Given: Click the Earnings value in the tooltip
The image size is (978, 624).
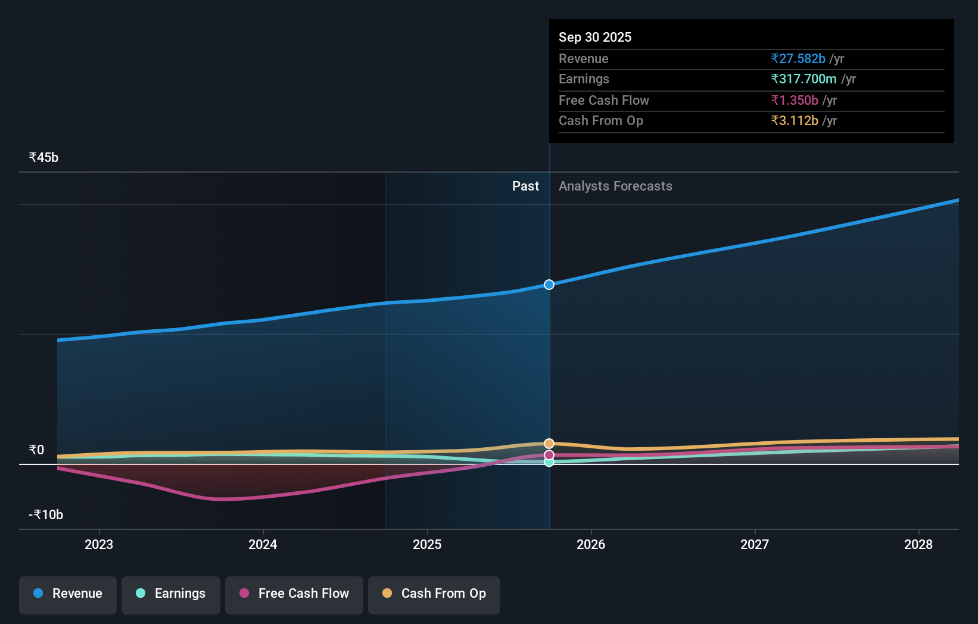Looking at the screenshot, I should 804,79.
